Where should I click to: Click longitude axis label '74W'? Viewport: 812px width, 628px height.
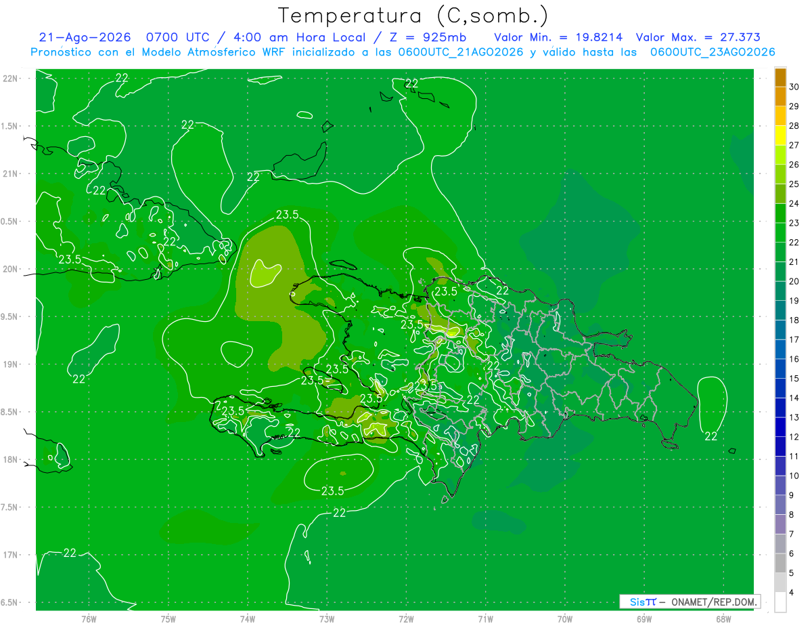click(x=247, y=619)
